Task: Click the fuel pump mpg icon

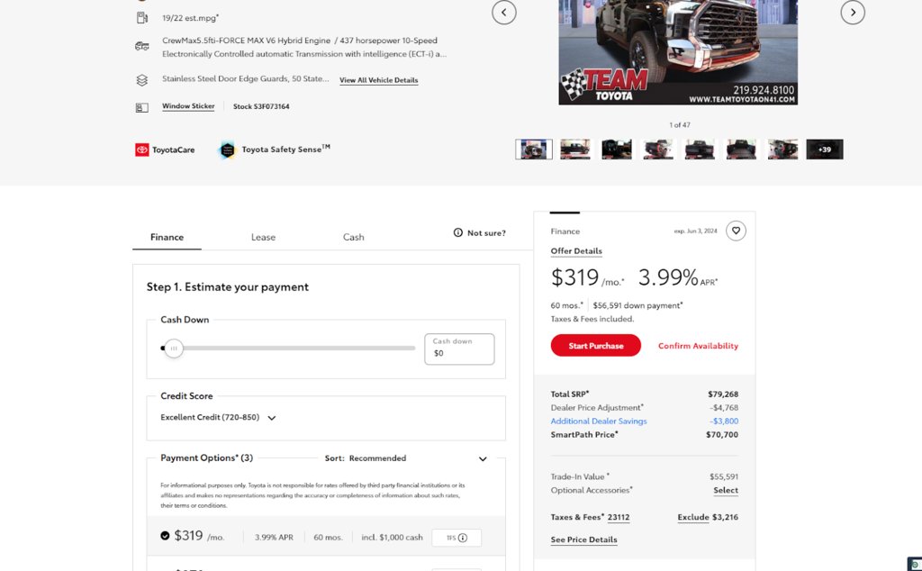Action: (141, 18)
